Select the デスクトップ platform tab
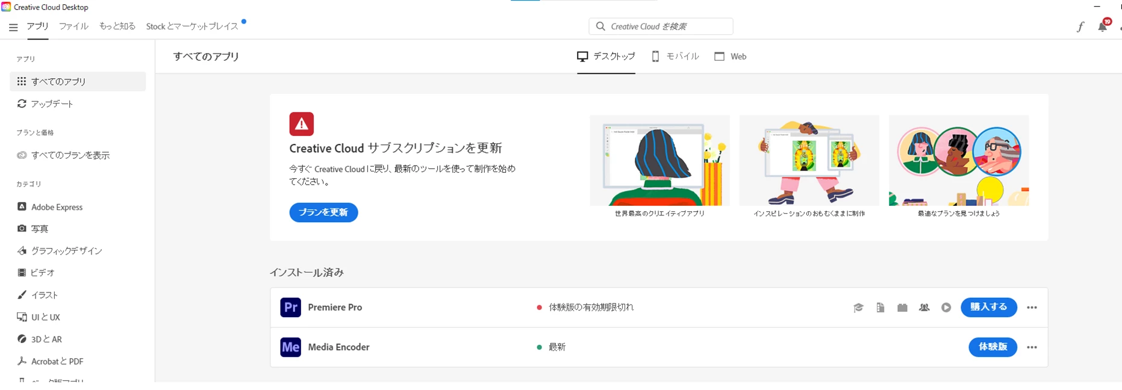 point(606,57)
